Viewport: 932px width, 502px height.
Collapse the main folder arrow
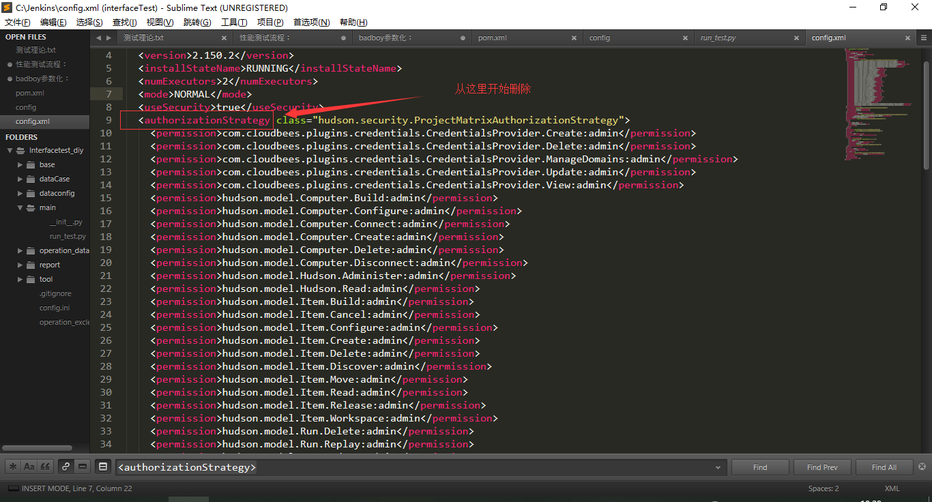coord(20,207)
